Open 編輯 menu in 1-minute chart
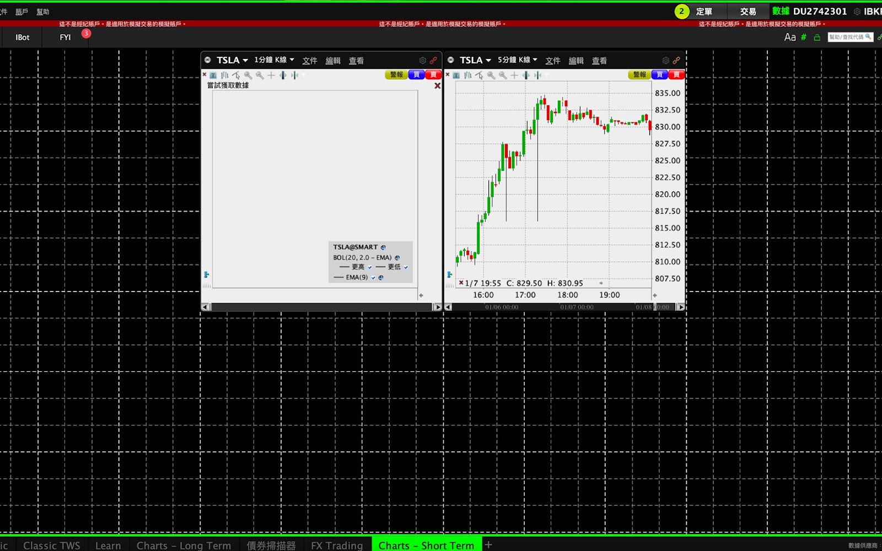This screenshot has width=882, height=551. click(333, 61)
